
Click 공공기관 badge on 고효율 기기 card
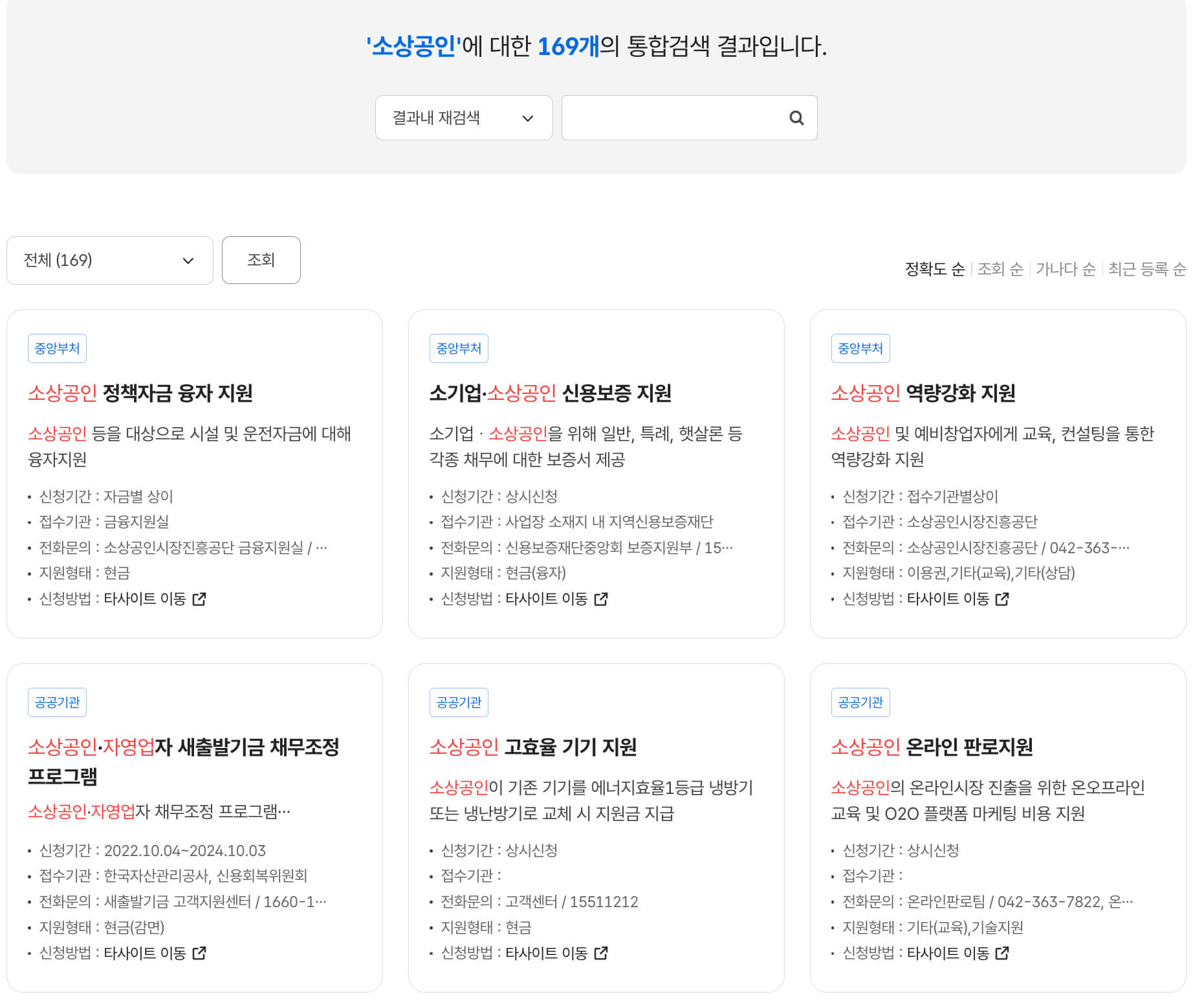[x=459, y=701]
